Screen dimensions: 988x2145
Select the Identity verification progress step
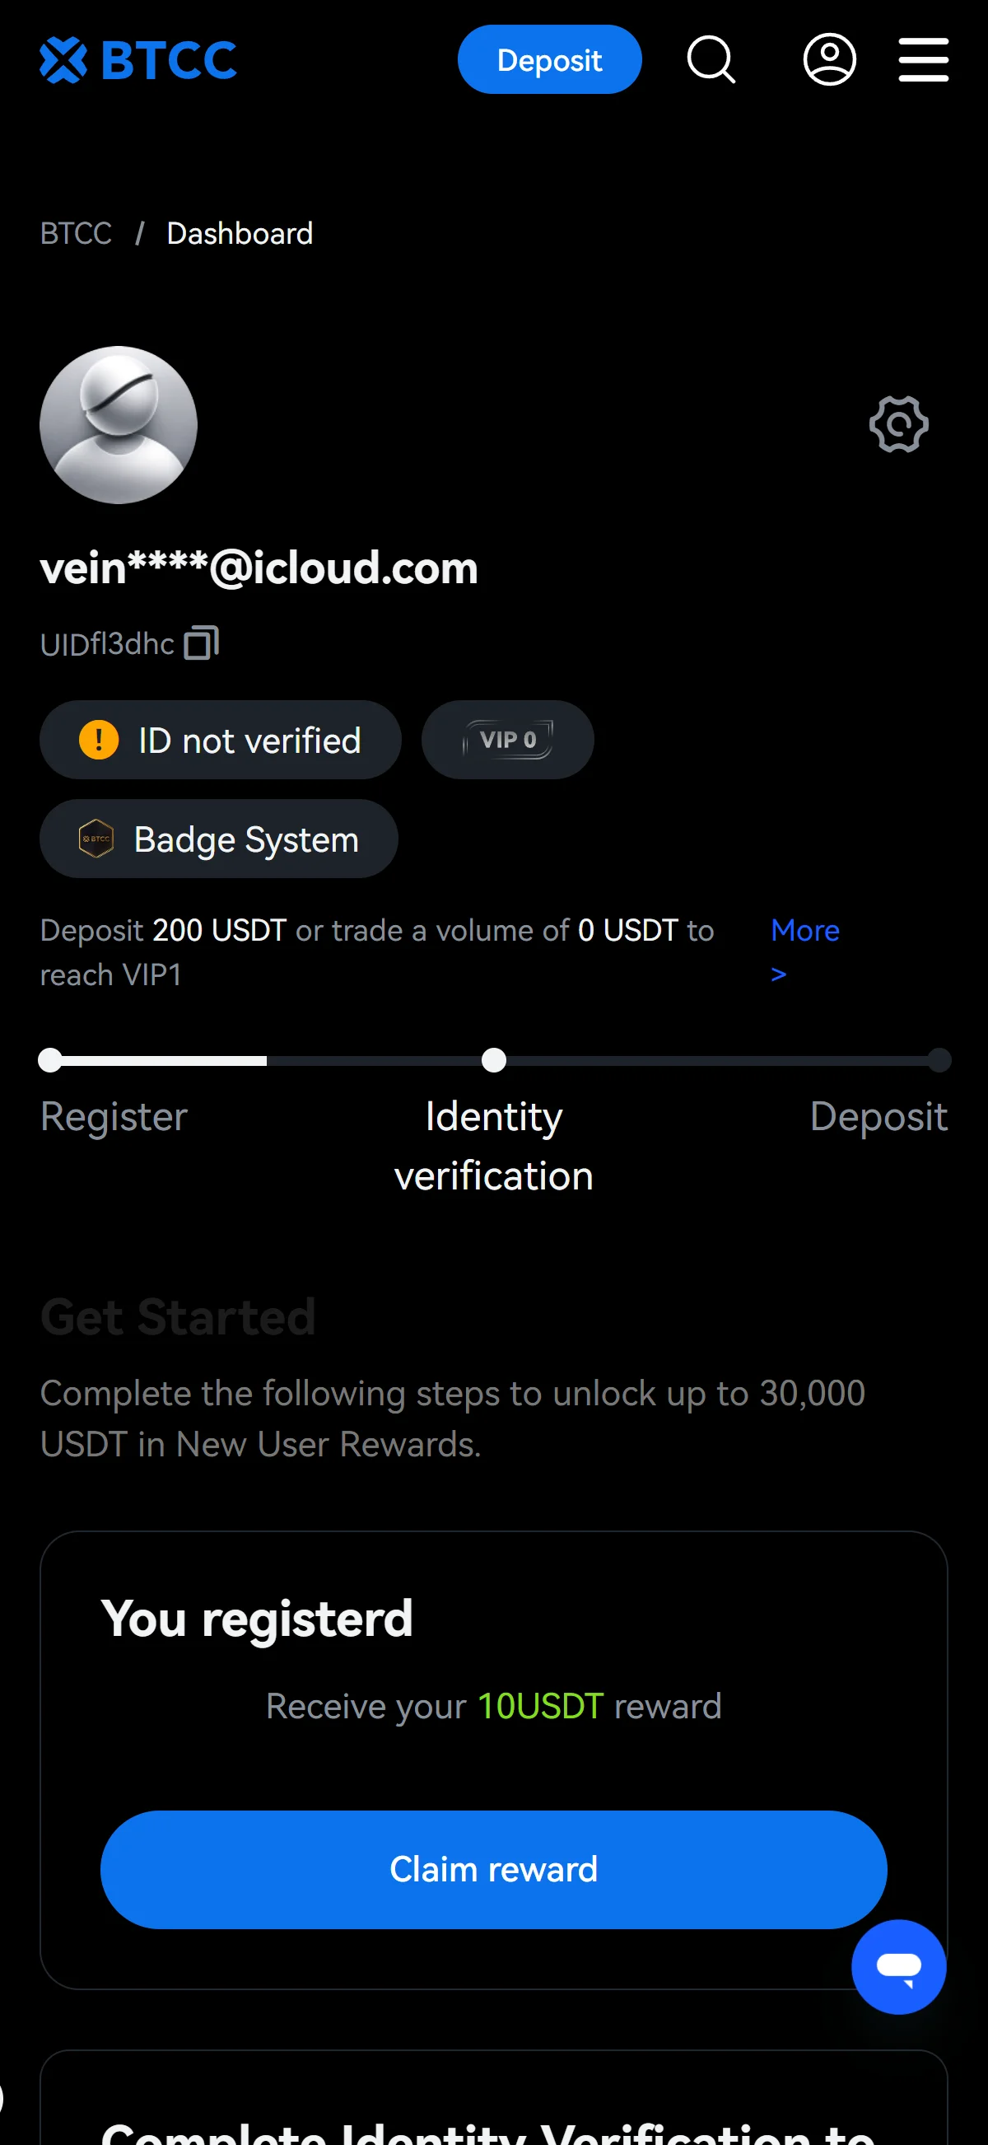[x=493, y=1146]
